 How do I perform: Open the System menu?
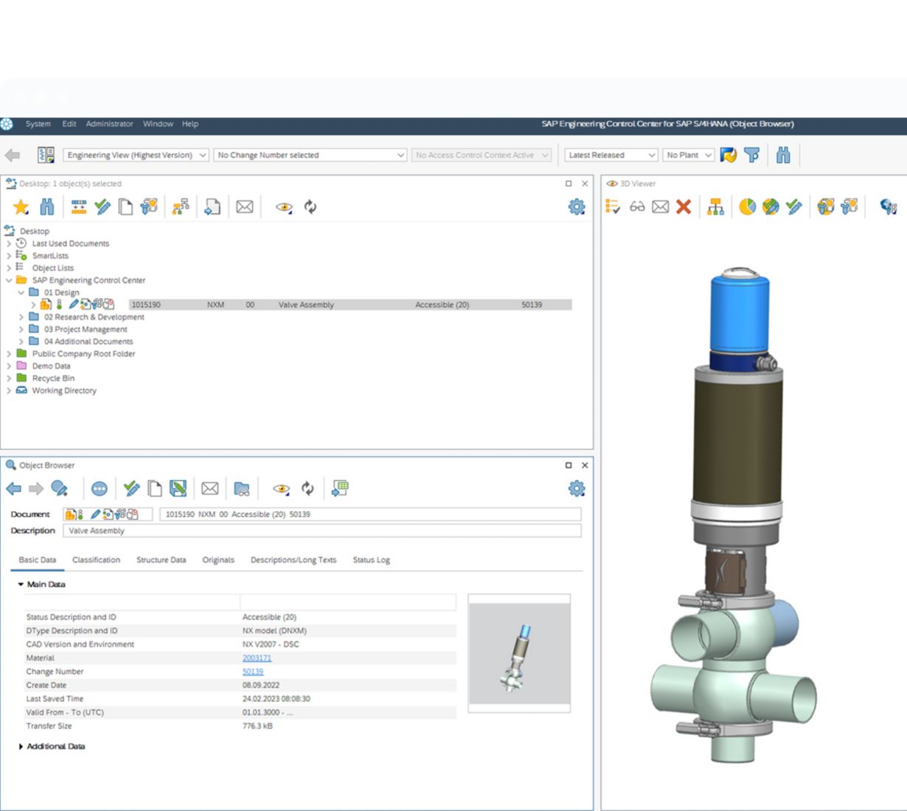point(38,124)
